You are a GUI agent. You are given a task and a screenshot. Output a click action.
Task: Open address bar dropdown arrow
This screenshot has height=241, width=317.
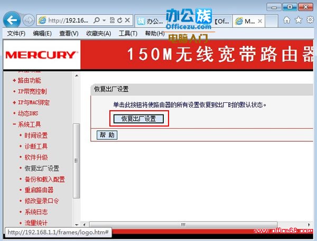[104, 21]
